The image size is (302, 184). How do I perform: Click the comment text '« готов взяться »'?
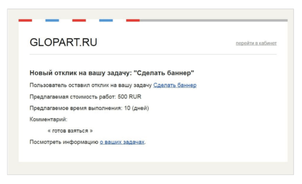(70, 131)
